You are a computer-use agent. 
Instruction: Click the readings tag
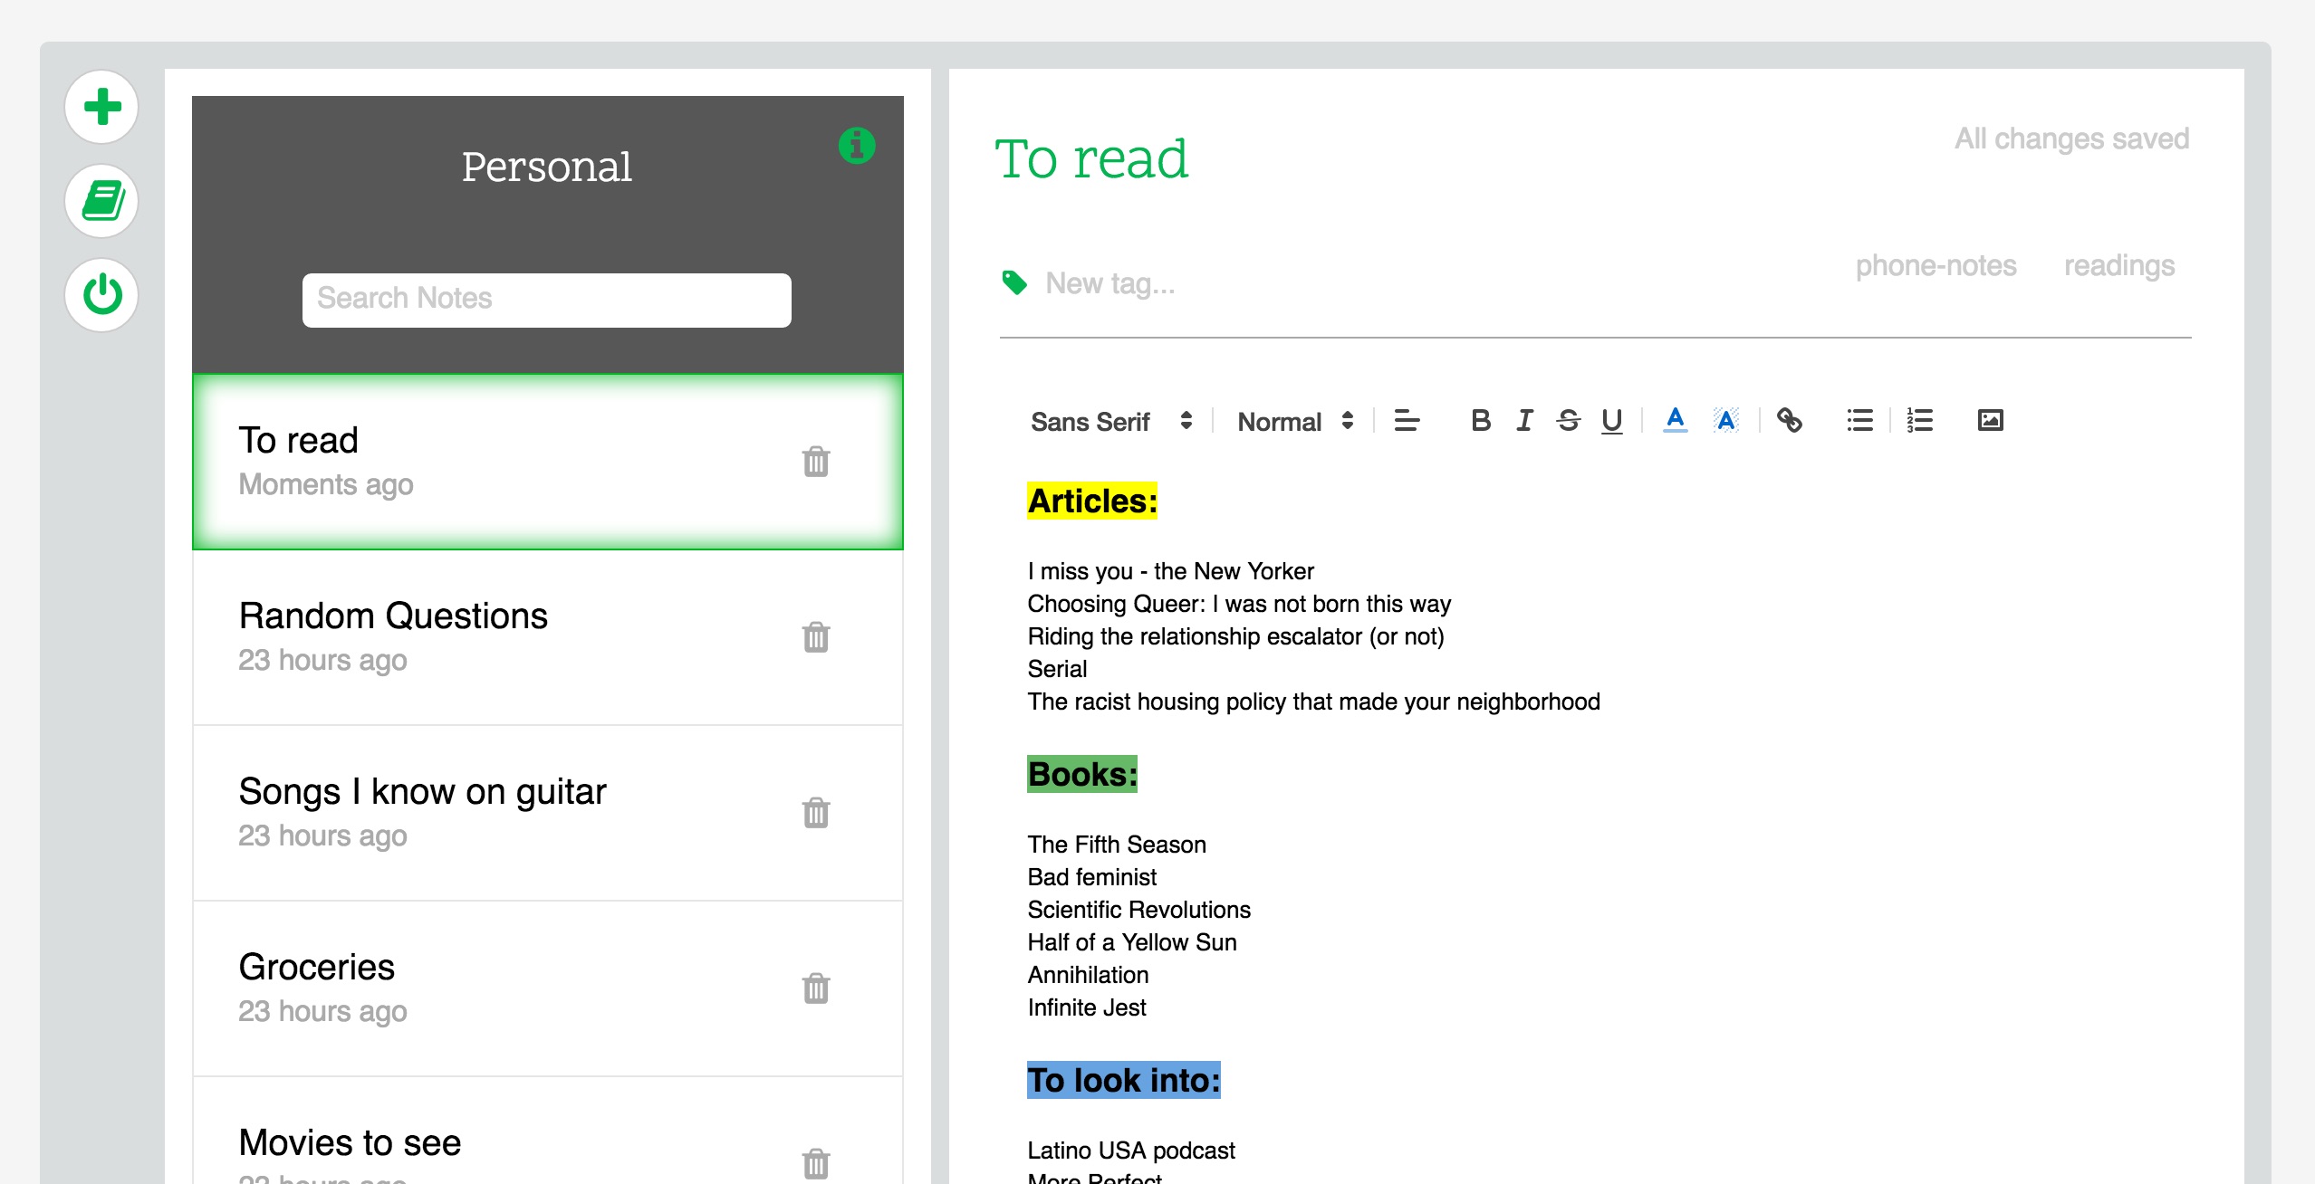pos(2119,266)
